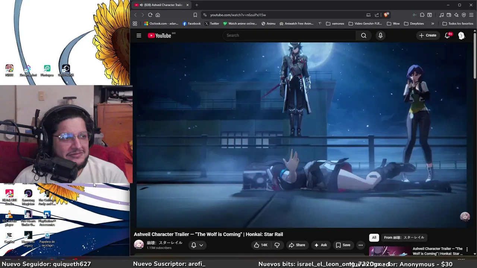Share the page link from the address bar
The height and width of the screenshot is (268, 477).
click(377, 15)
